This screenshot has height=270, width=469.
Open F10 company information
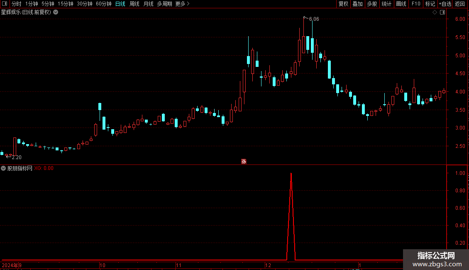(x=416, y=4)
